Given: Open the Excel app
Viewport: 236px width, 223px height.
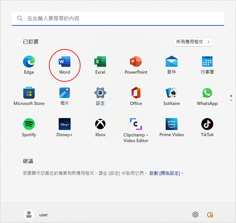Looking at the screenshot, I should pos(100,65).
